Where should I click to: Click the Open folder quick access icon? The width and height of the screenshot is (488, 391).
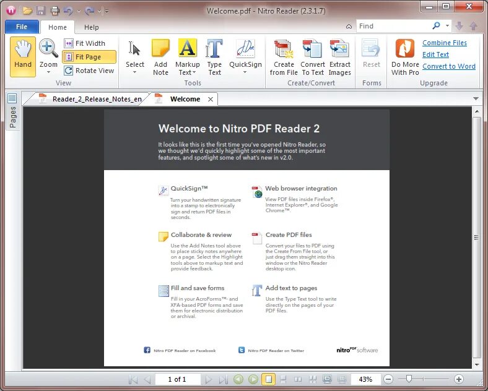tap(27, 11)
